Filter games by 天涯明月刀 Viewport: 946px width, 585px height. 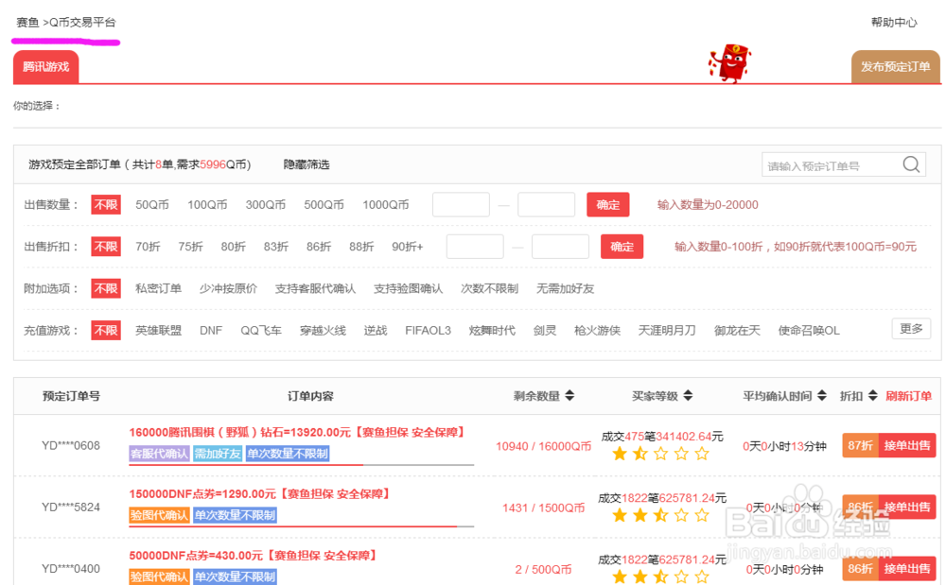pos(667,330)
